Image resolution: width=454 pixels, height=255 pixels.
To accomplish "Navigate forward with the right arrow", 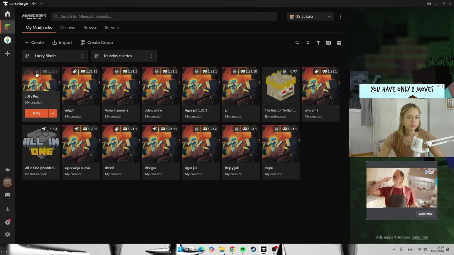I will pos(41,4).
